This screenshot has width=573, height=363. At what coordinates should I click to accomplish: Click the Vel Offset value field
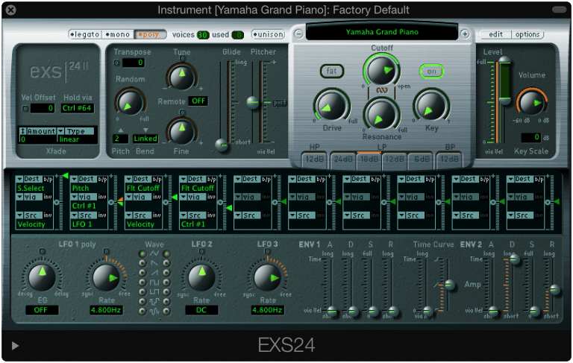click(x=42, y=108)
